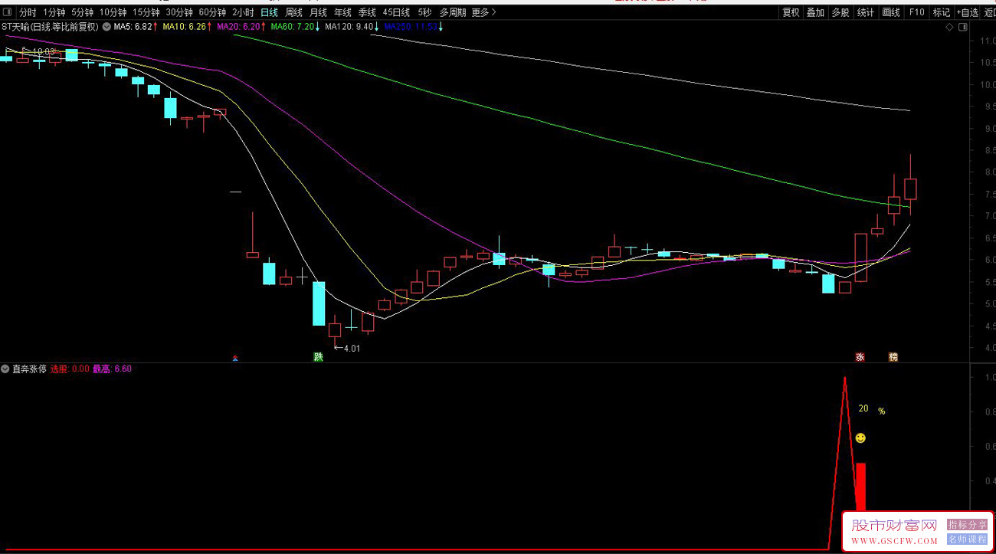Viewport: 996px width, 554px height.
Task: Switch to 季线 quarterly chart
Action: tap(367, 12)
